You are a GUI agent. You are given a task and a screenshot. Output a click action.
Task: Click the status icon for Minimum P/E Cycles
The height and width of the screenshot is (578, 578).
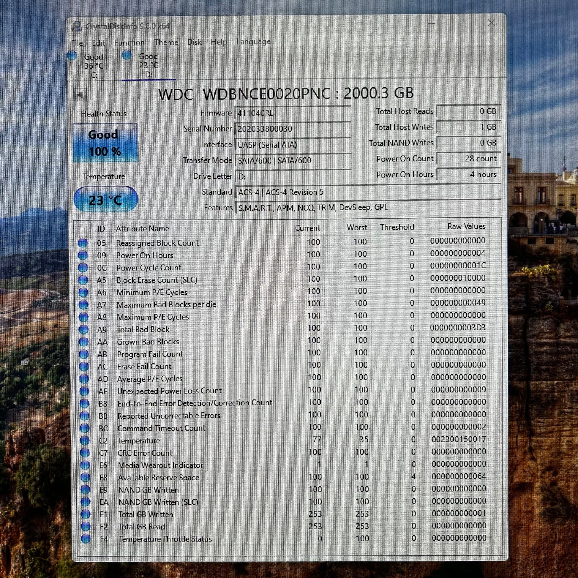pyautogui.click(x=83, y=292)
